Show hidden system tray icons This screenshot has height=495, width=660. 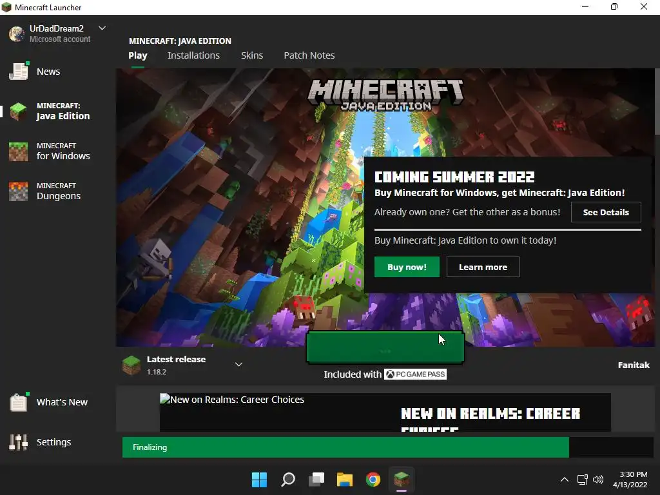pyautogui.click(x=565, y=480)
